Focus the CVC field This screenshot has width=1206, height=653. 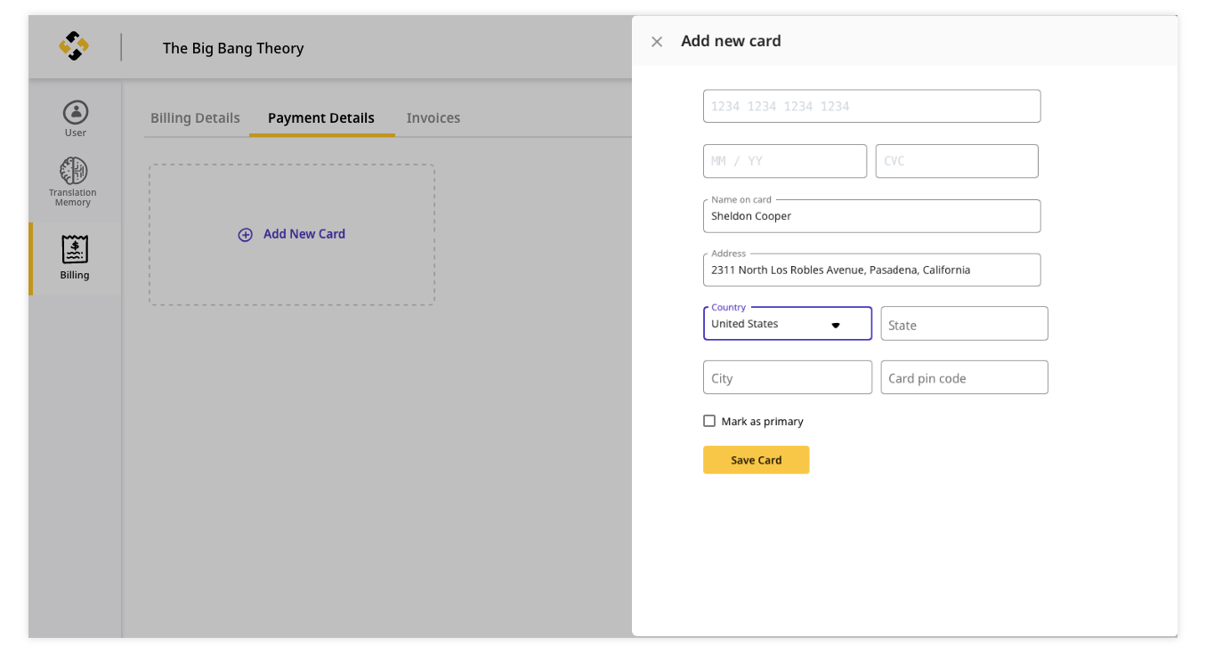pos(957,161)
